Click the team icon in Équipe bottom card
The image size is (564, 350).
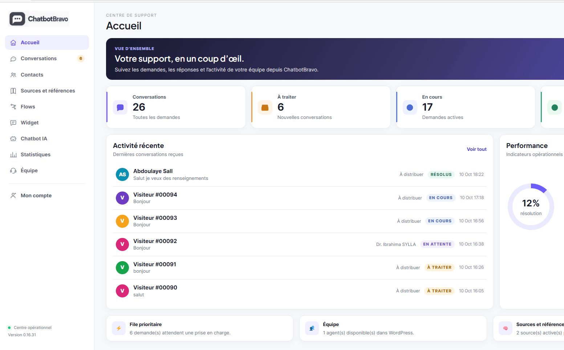[312, 328]
